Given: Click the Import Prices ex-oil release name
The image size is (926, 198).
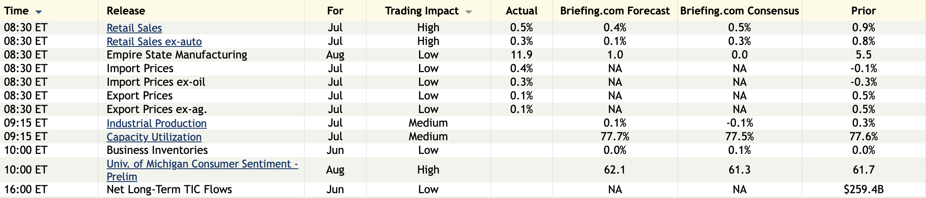Looking at the screenshot, I should [156, 82].
